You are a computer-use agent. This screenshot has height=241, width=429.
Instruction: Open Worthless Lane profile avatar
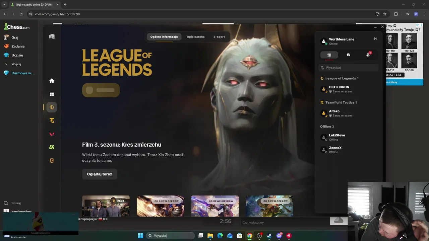click(x=324, y=41)
